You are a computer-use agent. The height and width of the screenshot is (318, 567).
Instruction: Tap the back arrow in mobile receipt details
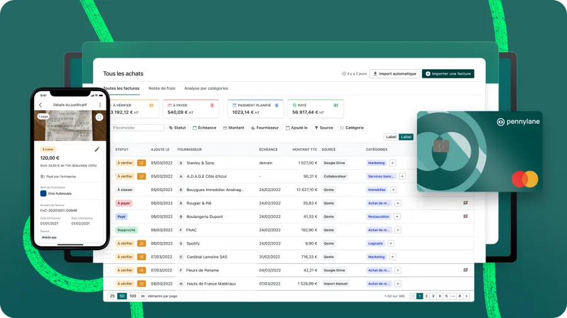pyautogui.click(x=41, y=105)
